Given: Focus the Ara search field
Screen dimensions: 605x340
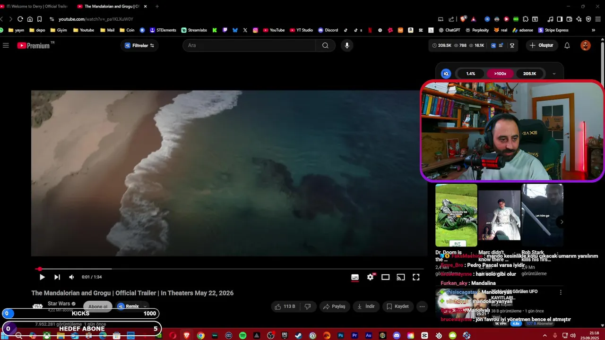Looking at the screenshot, I should pos(250,45).
